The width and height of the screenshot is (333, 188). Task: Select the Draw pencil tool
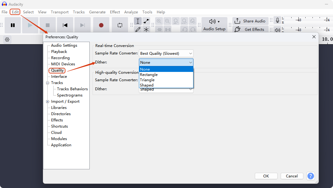pos(138,30)
